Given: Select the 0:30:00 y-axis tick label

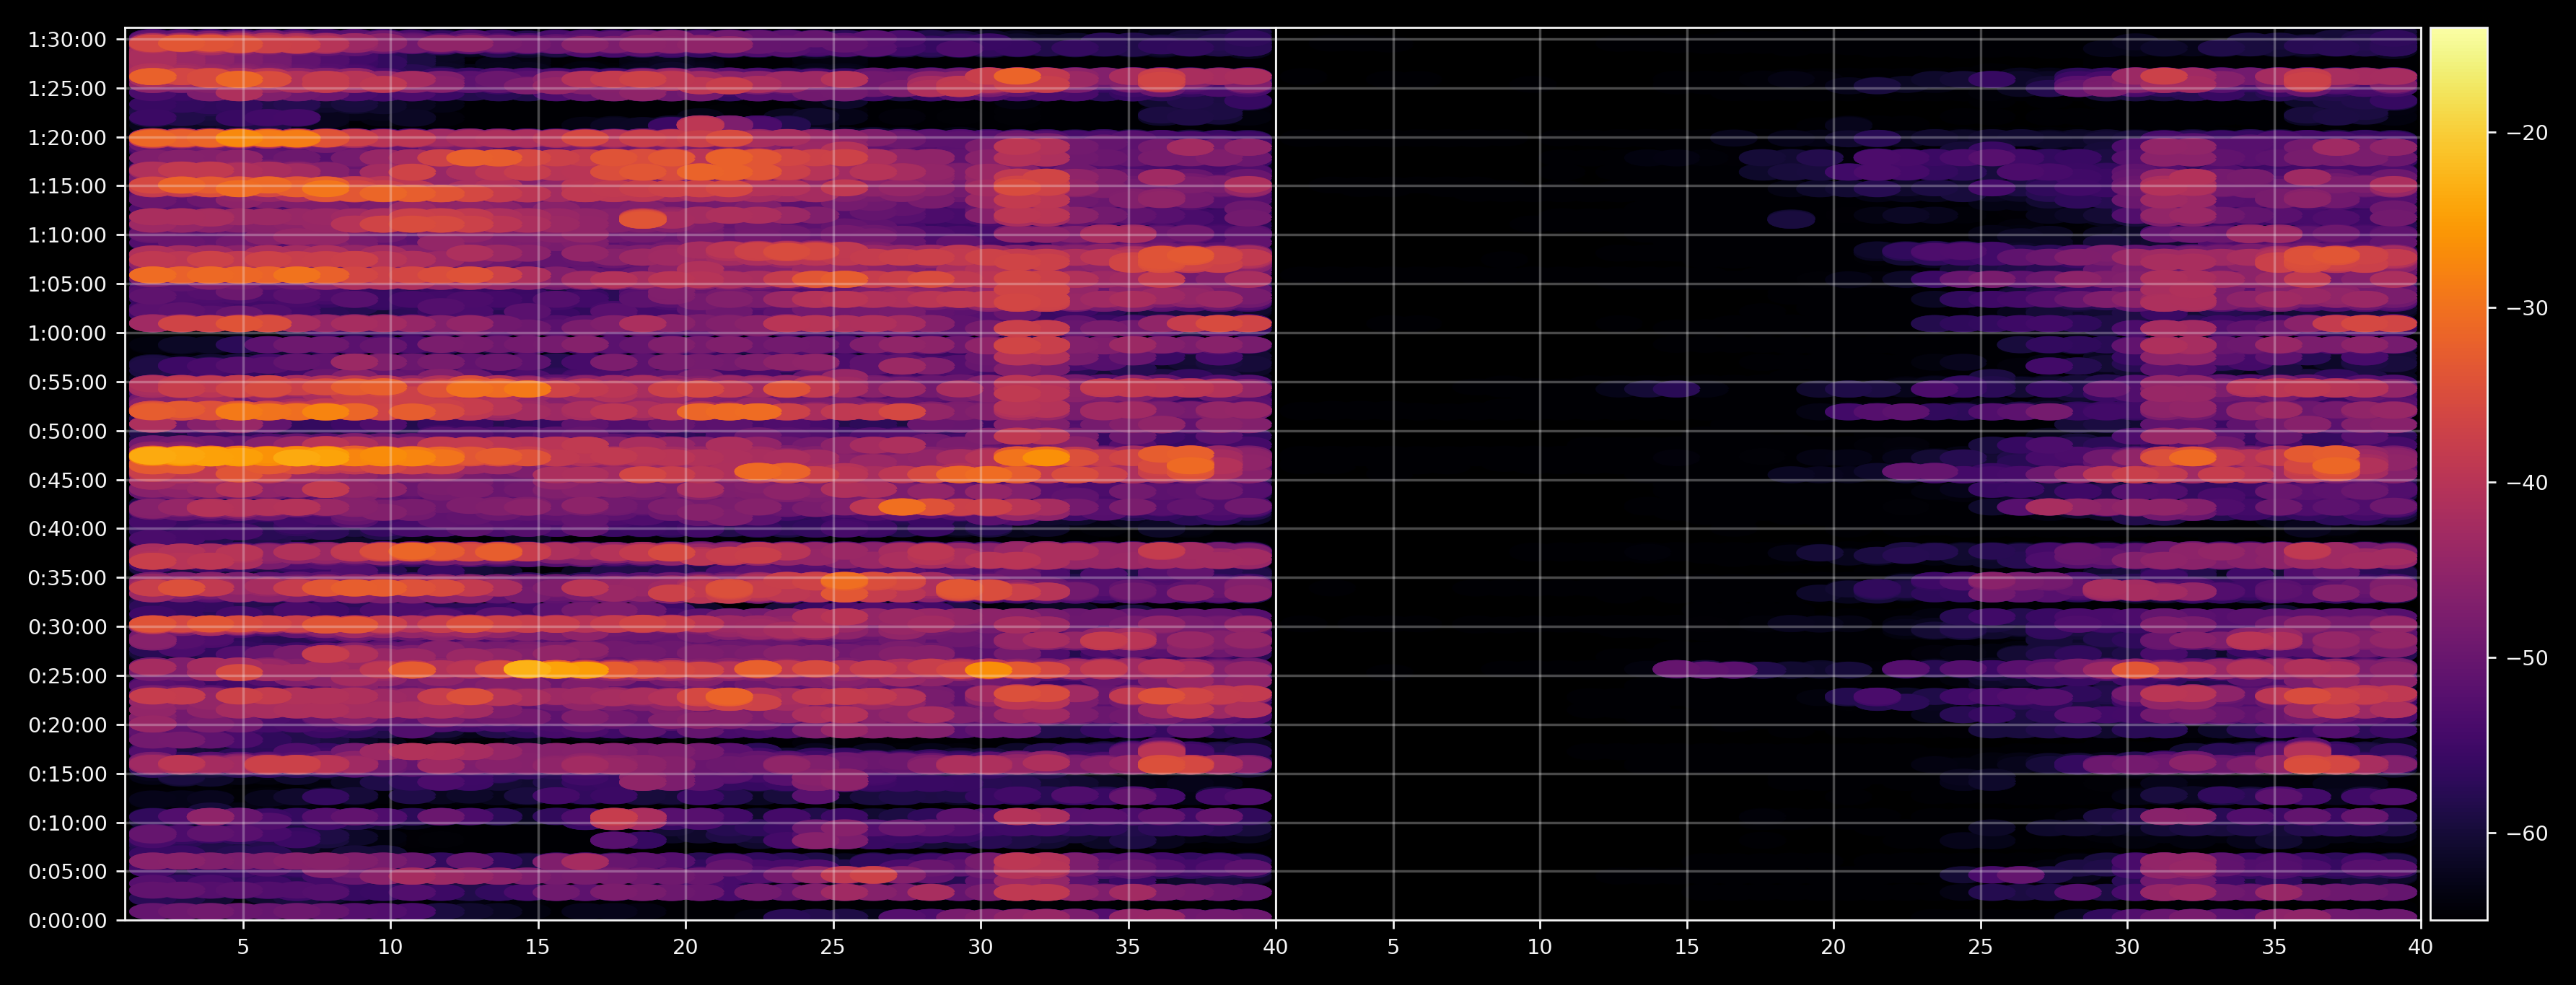Looking at the screenshot, I should tap(67, 627).
